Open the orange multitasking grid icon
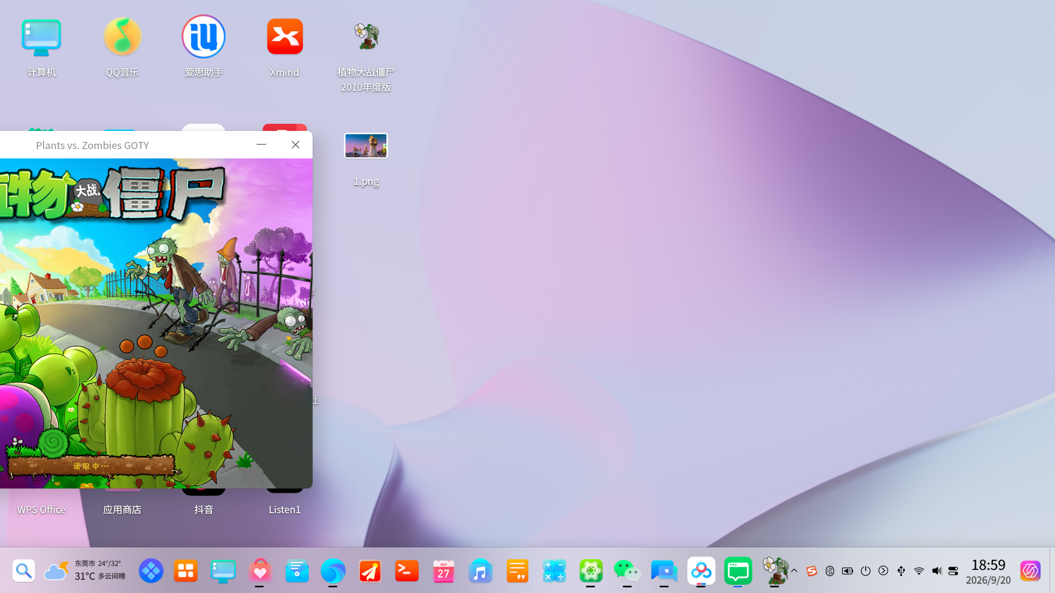The width and height of the screenshot is (1055, 593). (186, 571)
